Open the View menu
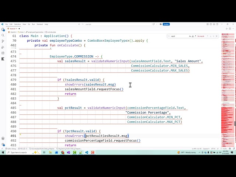Image resolution: width=236 pixels, height=177 pixels. coord(24,24)
